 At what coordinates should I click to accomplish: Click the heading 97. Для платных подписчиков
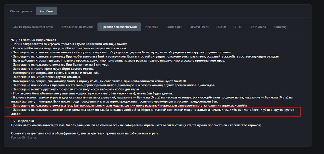(33, 40)
